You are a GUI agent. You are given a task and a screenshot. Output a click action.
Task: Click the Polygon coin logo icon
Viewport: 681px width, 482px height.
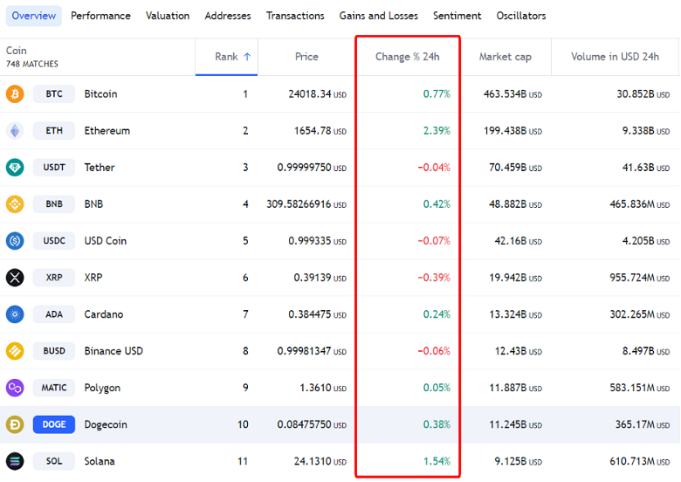point(15,388)
